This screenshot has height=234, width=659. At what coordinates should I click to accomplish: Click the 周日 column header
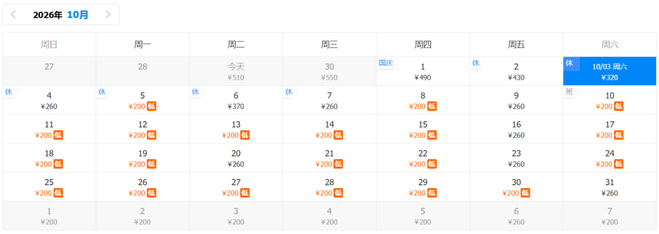pyautogui.click(x=49, y=44)
